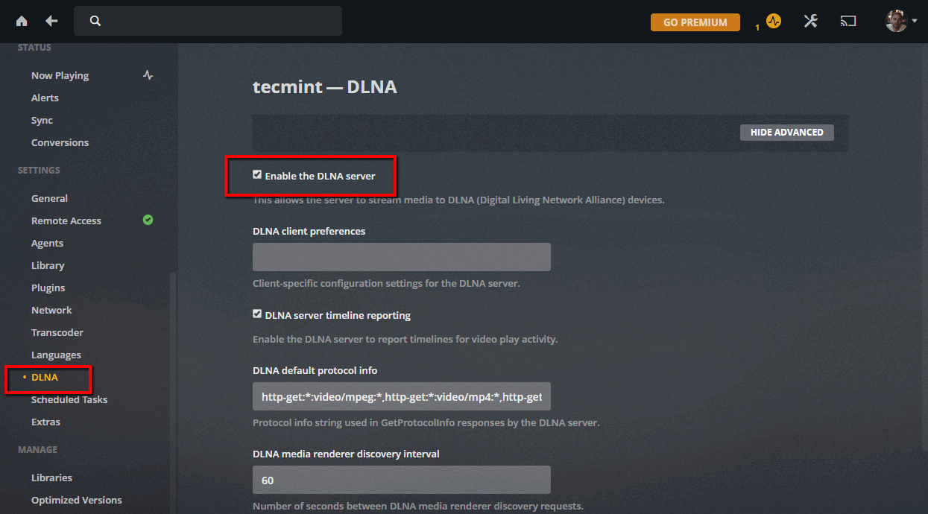Screen dimensions: 928x514
Task: Open the Network settings page
Action: pyautogui.click(x=51, y=310)
